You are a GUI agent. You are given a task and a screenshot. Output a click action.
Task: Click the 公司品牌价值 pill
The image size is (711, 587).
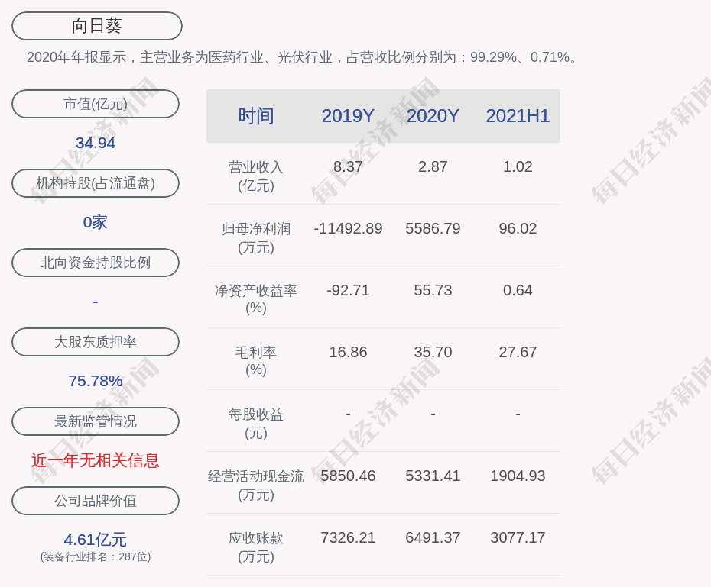96,501
